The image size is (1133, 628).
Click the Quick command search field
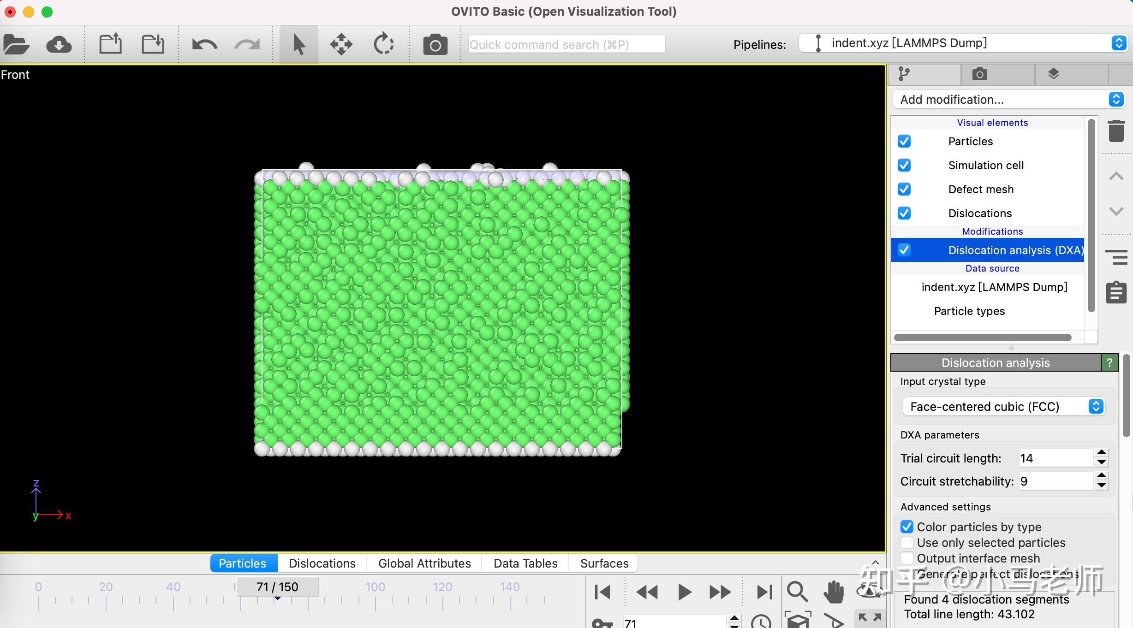click(x=566, y=45)
